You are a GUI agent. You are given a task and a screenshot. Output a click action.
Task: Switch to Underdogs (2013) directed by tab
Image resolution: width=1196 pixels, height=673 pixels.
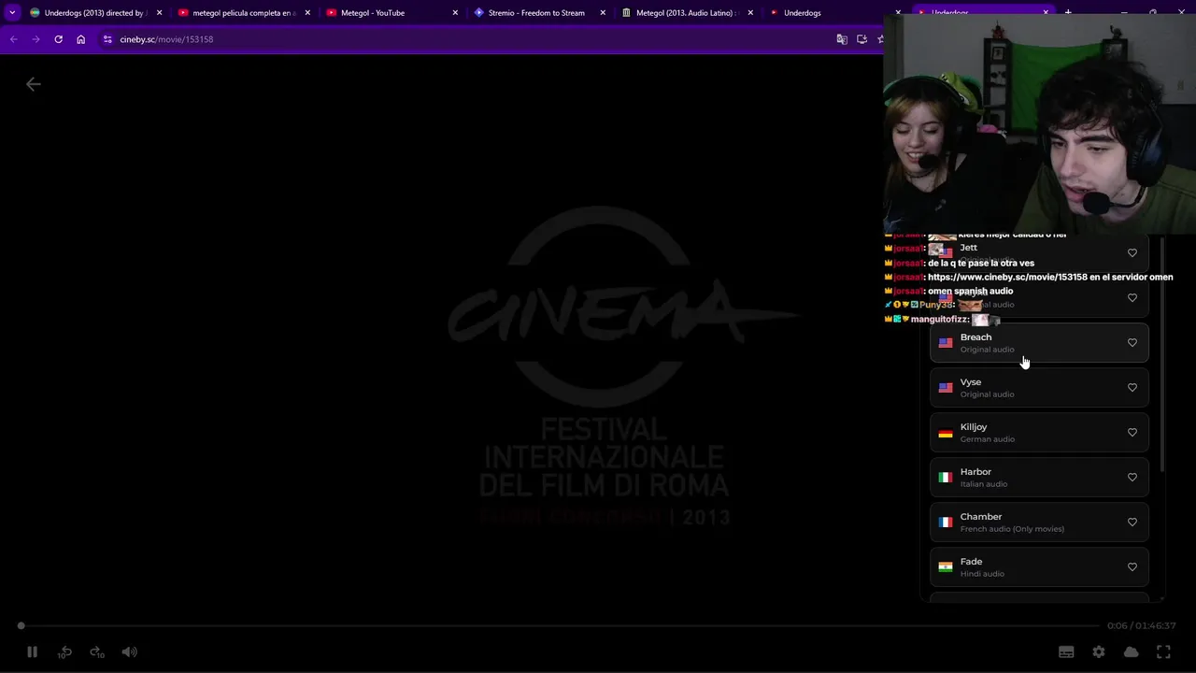coord(93,13)
